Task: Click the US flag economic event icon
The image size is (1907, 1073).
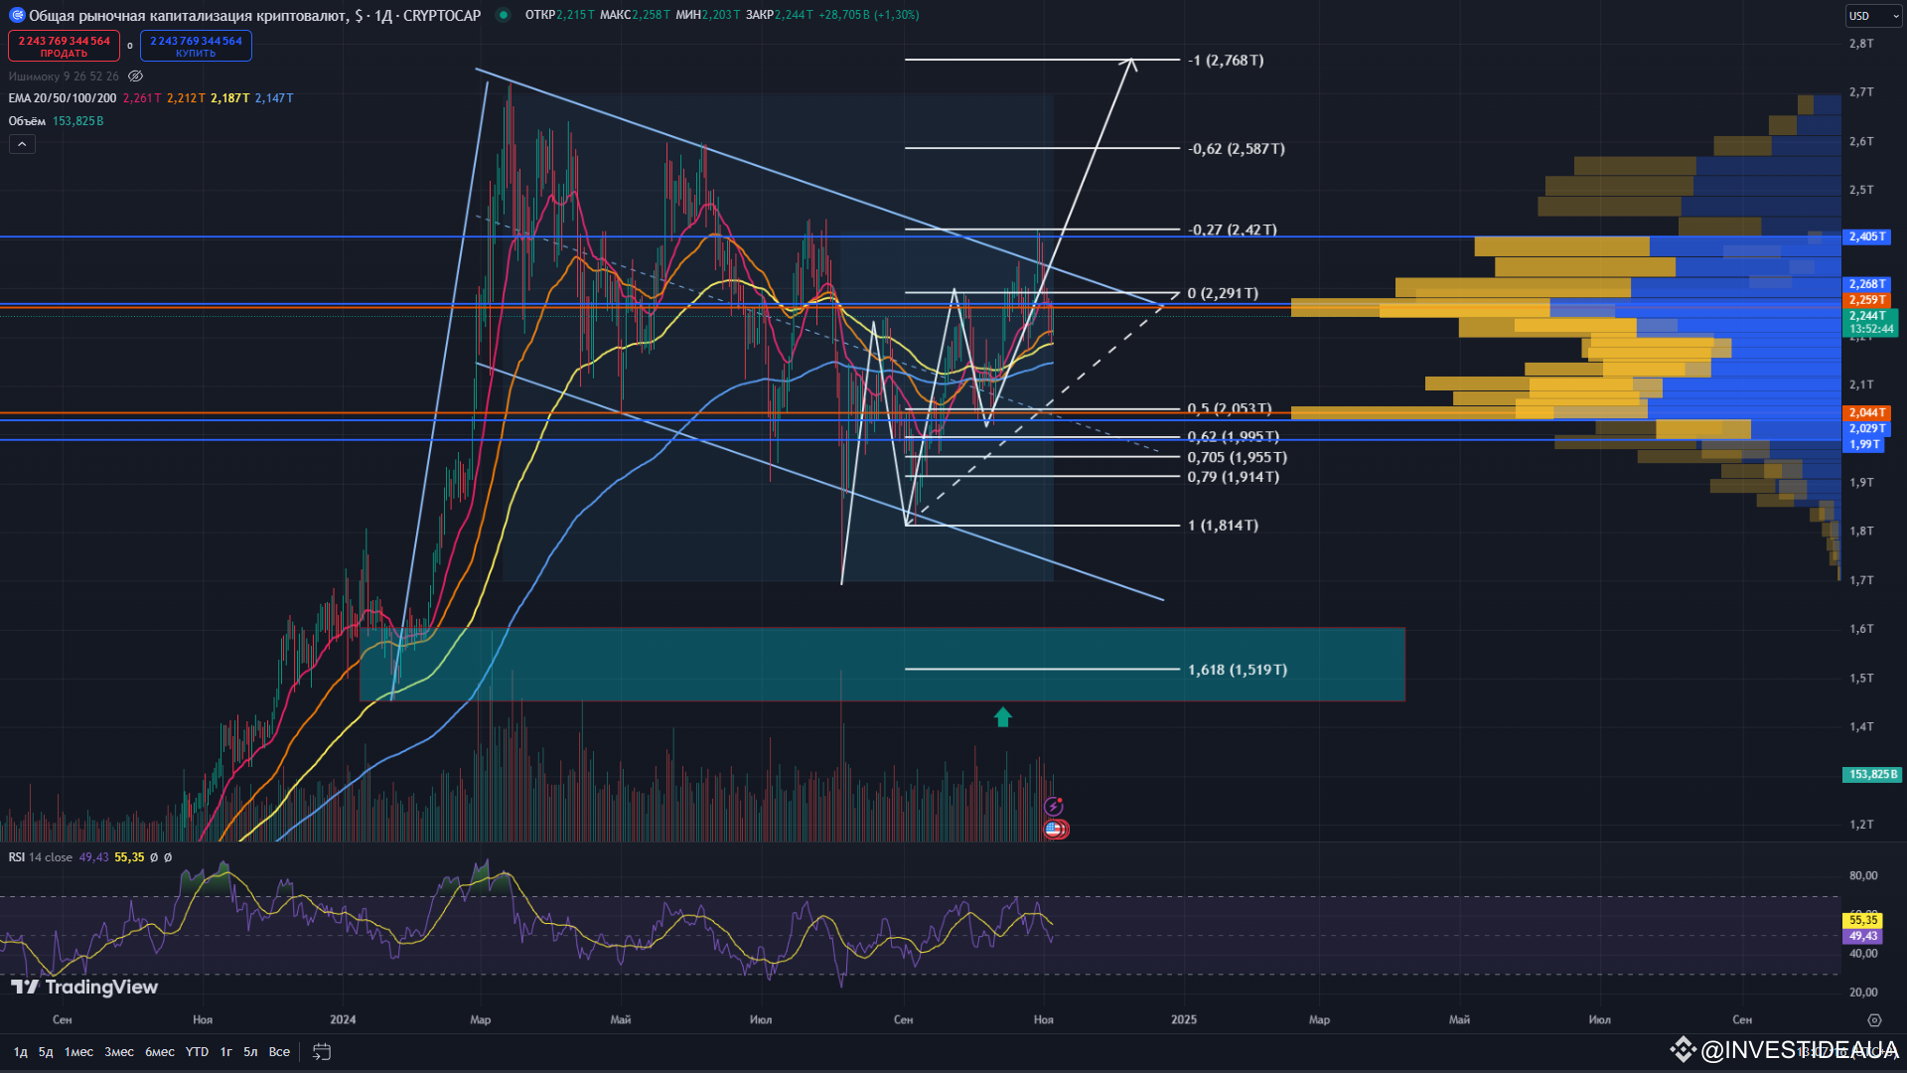Action: pos(1054,829)
